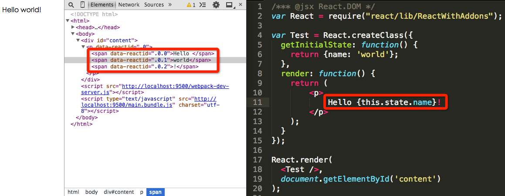Viewport: 505px width, 196px height.
Task: Select span with reactid .0.0 "Hello"
Action: pos(153,54)
